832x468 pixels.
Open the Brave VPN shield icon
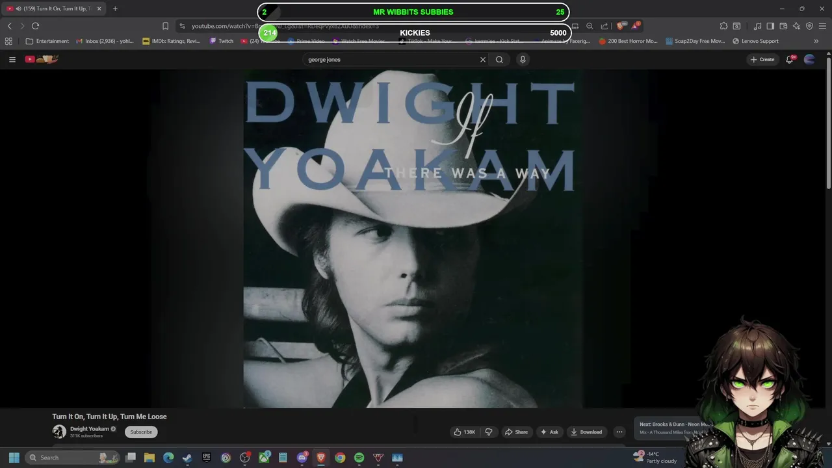coord(809,26)
